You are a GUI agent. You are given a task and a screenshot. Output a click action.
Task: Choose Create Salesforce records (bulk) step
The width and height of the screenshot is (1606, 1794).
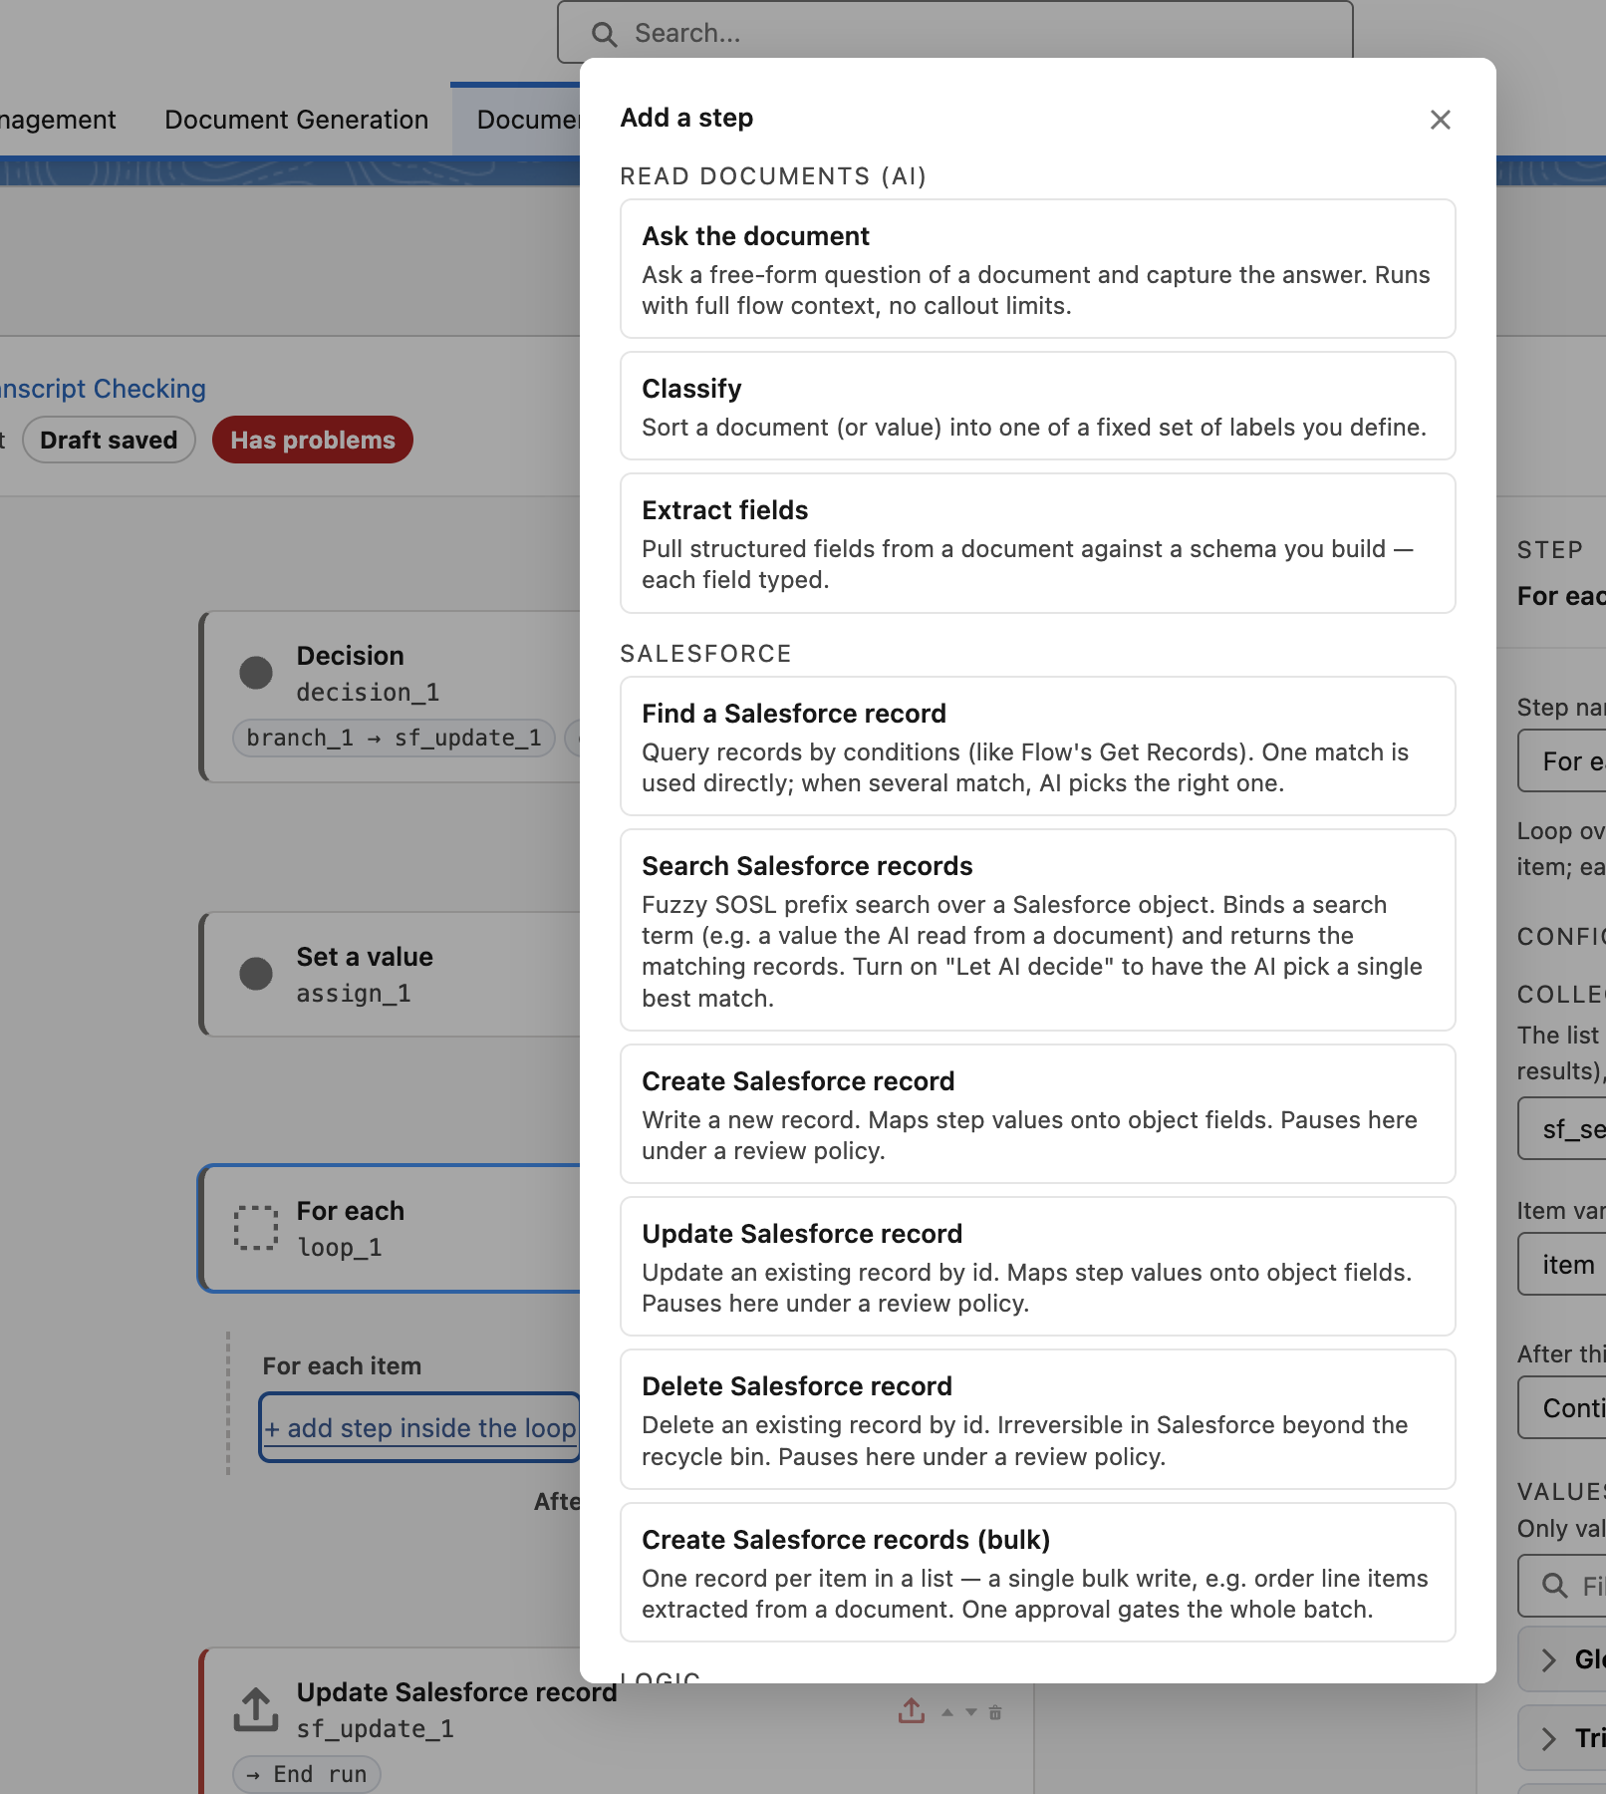[1038, 1573]
